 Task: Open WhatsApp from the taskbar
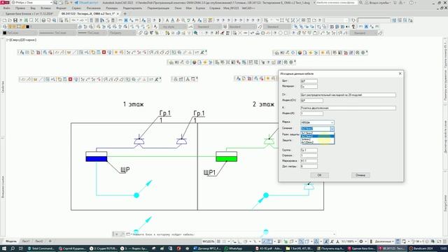(x=233, y=248)
